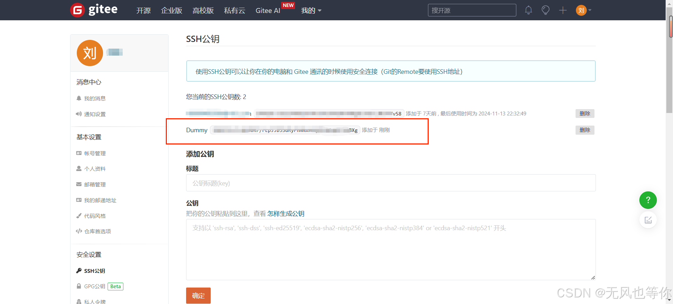673x304 pixels.
Task: Click the key fingerprint ending vS8
Action: pos(329,113)
